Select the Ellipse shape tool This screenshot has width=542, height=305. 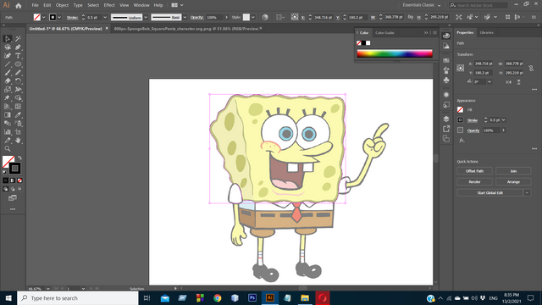(x=18, y=64)
